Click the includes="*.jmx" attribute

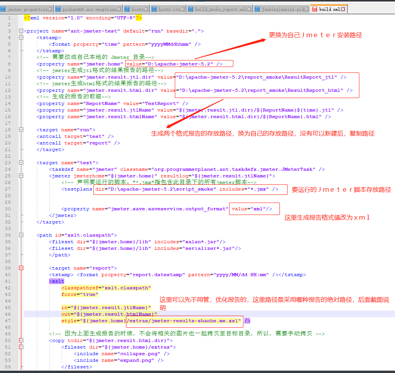[244, 189]
